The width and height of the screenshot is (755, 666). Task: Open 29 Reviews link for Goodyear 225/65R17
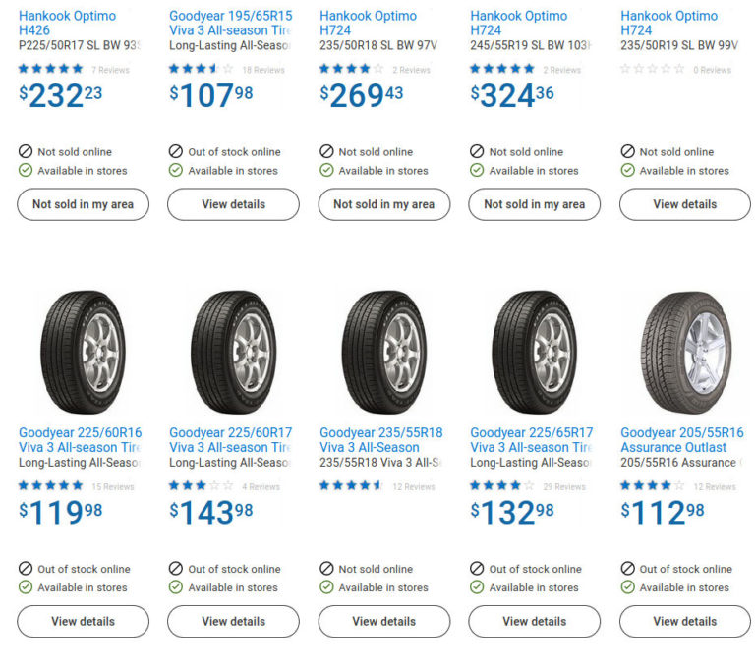point(564,487)
